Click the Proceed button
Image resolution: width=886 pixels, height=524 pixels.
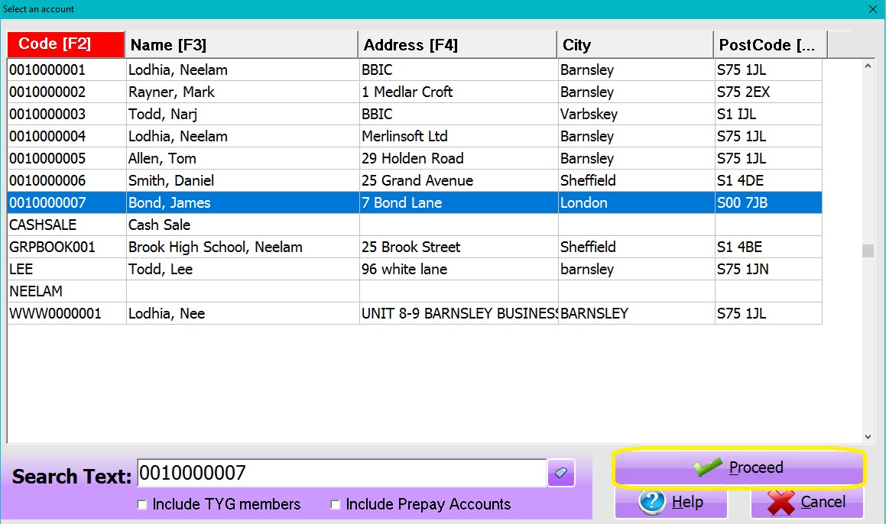click(739, 467)
